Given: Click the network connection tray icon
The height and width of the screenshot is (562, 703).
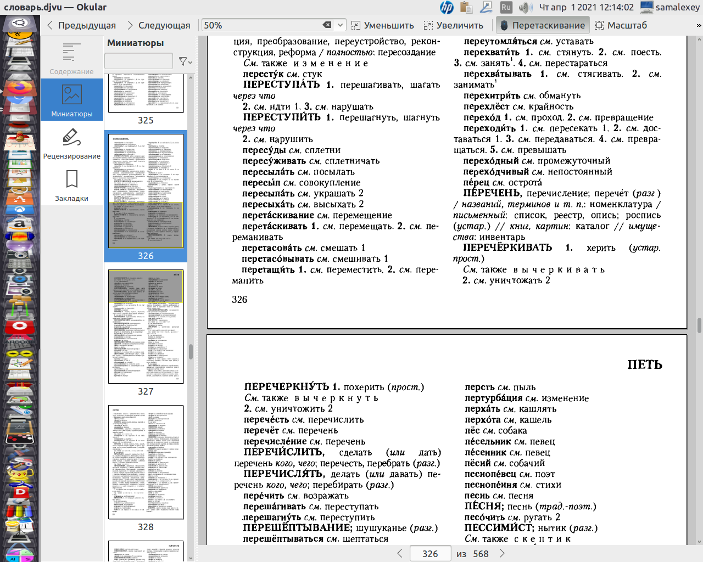Looking at the screenshot, I should (x=486, y=7).
